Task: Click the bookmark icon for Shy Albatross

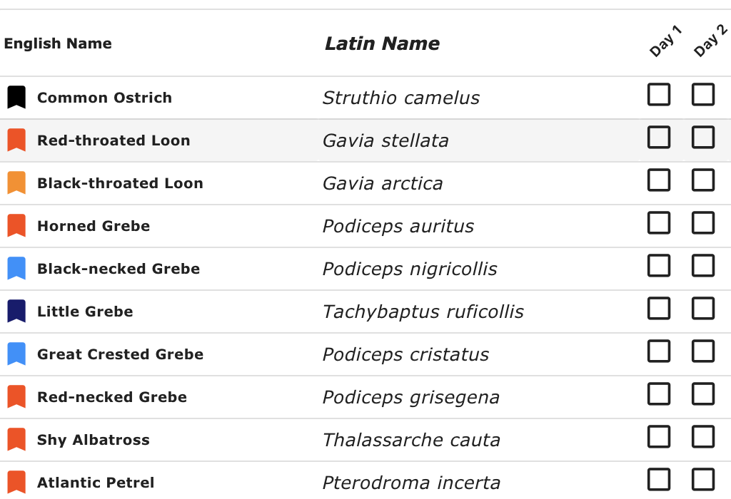Action: click(16, 440)
